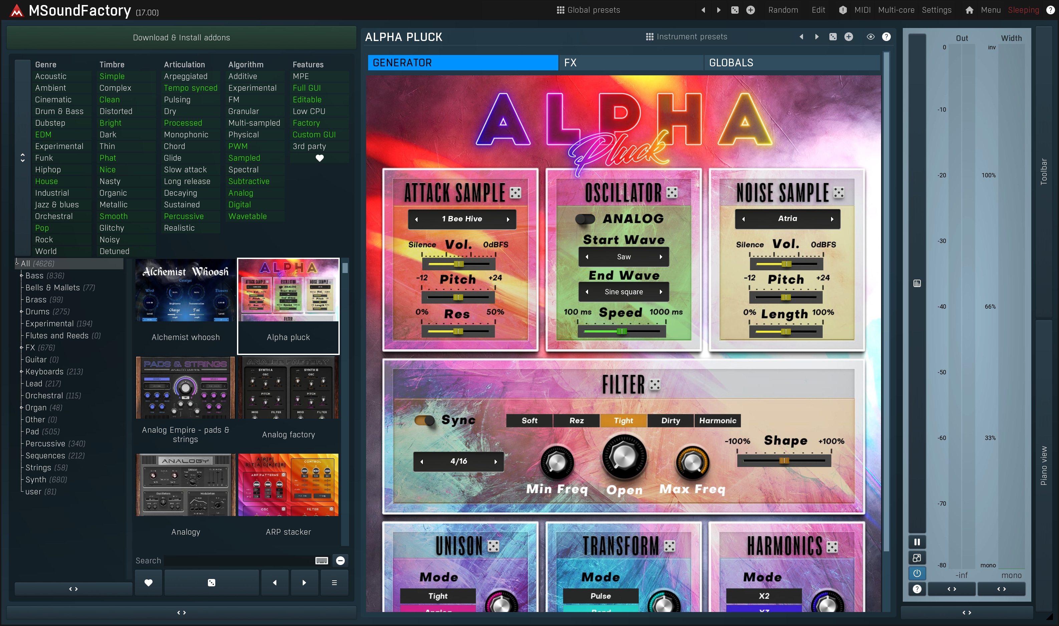Click the Attack Sample randomize dice icon
1059x626 pixels.
coord(515,193)
